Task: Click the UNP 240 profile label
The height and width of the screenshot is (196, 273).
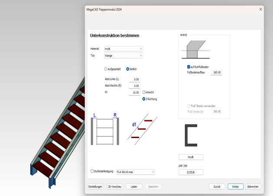Action: point(182,166)
